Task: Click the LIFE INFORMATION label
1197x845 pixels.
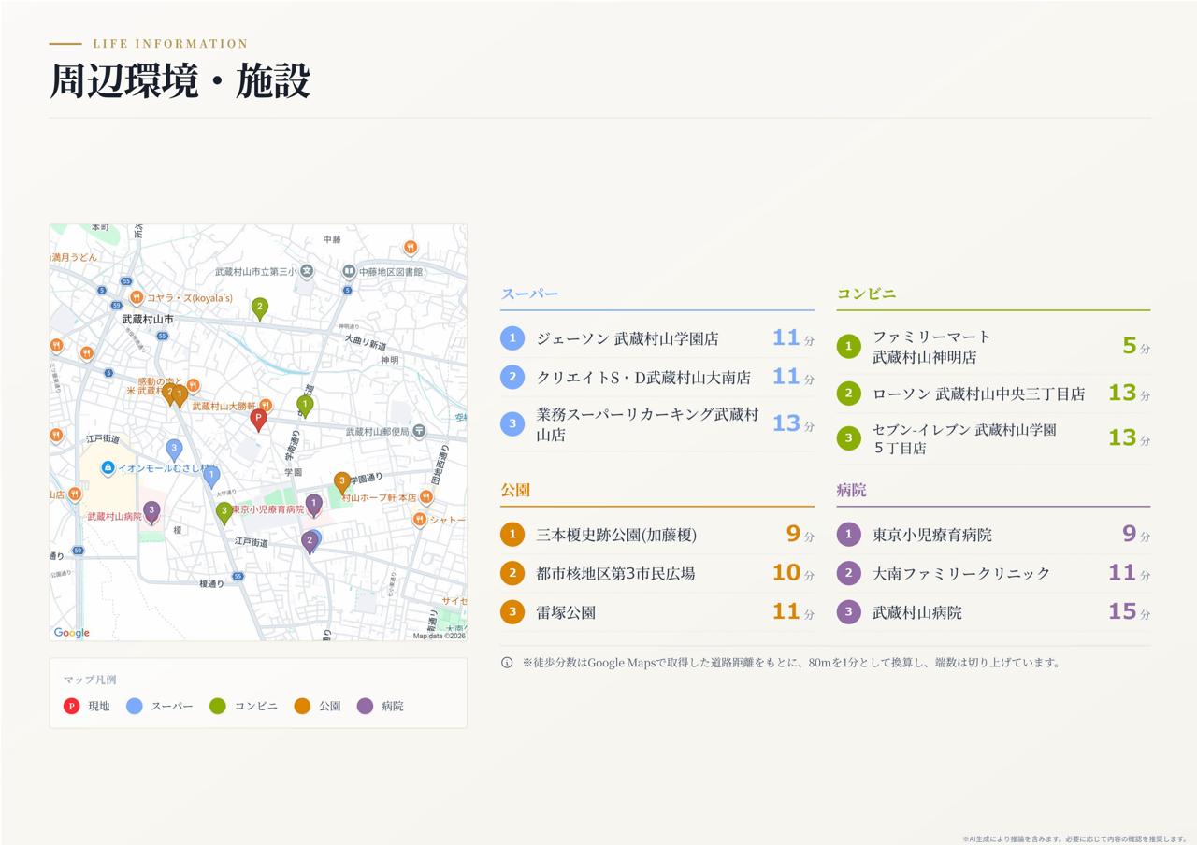Action: coord(170,44)
